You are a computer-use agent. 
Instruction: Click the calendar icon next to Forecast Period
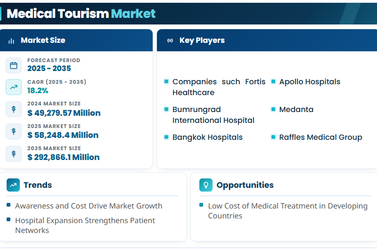[14, 65]
